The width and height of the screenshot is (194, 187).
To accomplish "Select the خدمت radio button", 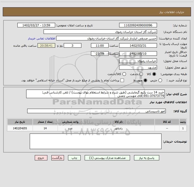I will click(141, 74).
